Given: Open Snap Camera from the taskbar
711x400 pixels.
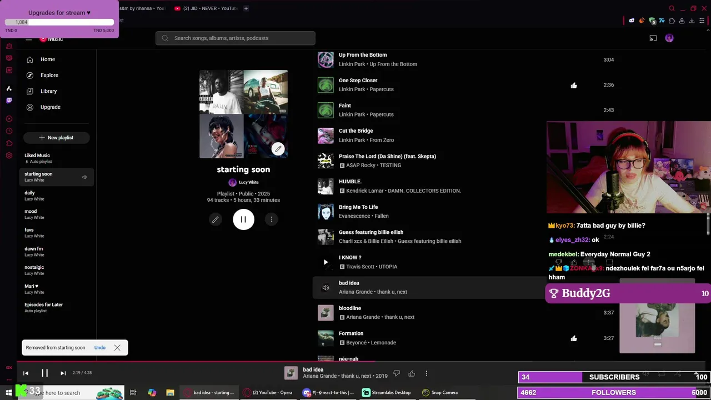Looking at the screenshot, I should (440, 393).
